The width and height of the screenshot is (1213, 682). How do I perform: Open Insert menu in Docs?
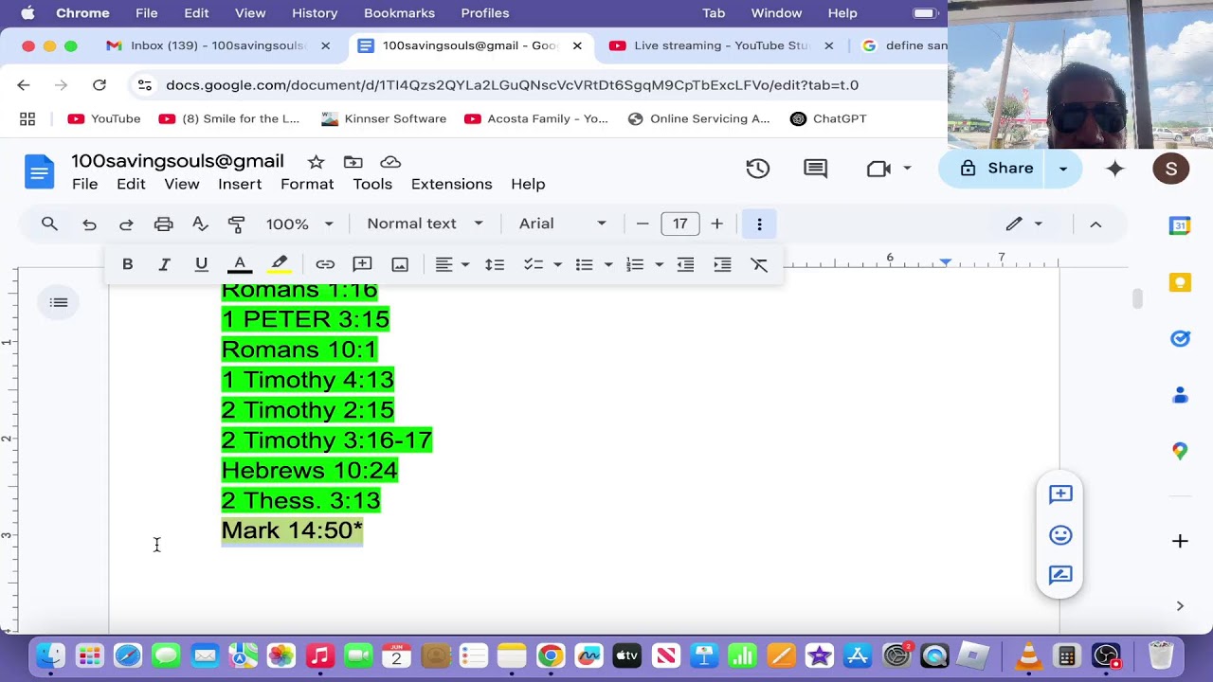coord(240,184)
